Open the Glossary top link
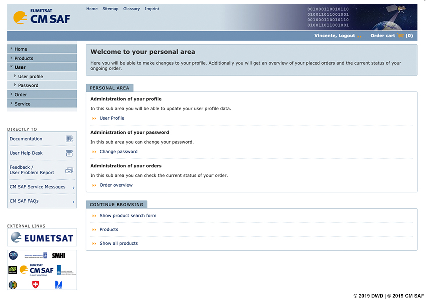 pos(131,9)
